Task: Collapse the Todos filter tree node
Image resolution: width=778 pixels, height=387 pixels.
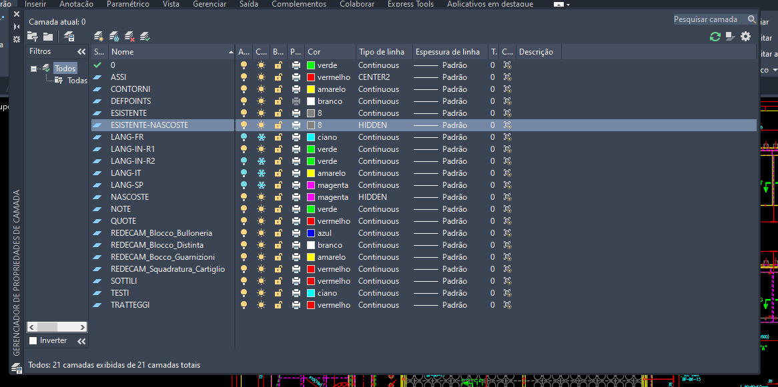Action: 33,69
